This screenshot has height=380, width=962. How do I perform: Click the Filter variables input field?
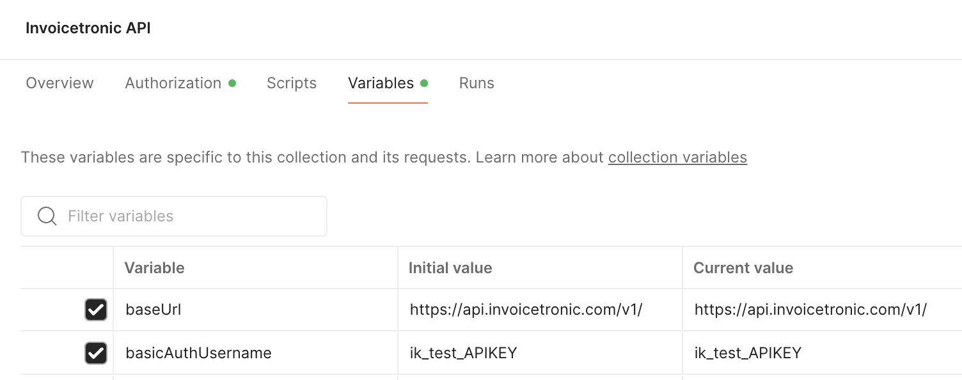point(192,216)
